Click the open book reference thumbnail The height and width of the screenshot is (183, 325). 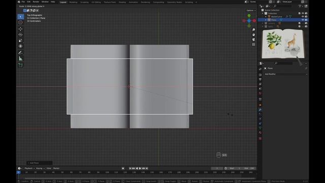point(283,44)
